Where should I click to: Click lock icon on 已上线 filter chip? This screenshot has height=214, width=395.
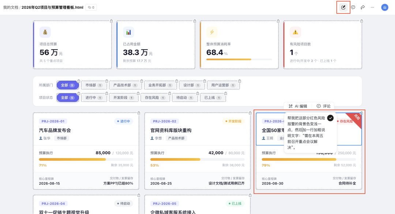[225, 93]
